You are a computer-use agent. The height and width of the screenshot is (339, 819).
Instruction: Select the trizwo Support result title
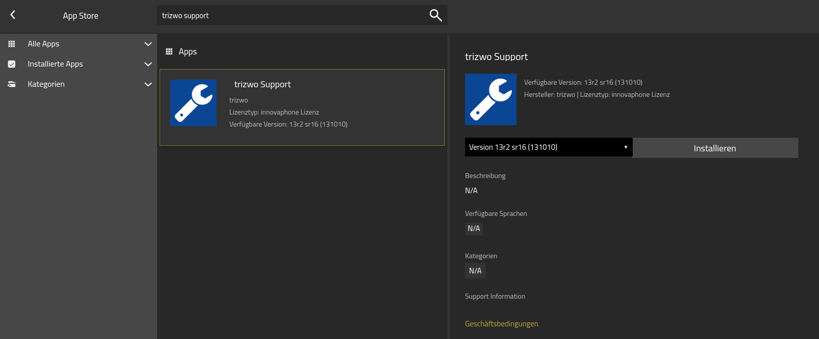pos(263,84)
